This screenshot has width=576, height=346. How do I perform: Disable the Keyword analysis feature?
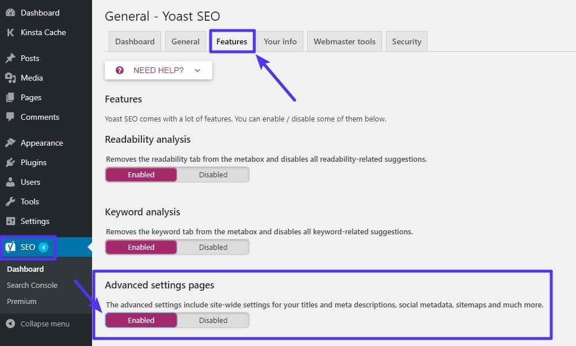click(x=213, y=246)
